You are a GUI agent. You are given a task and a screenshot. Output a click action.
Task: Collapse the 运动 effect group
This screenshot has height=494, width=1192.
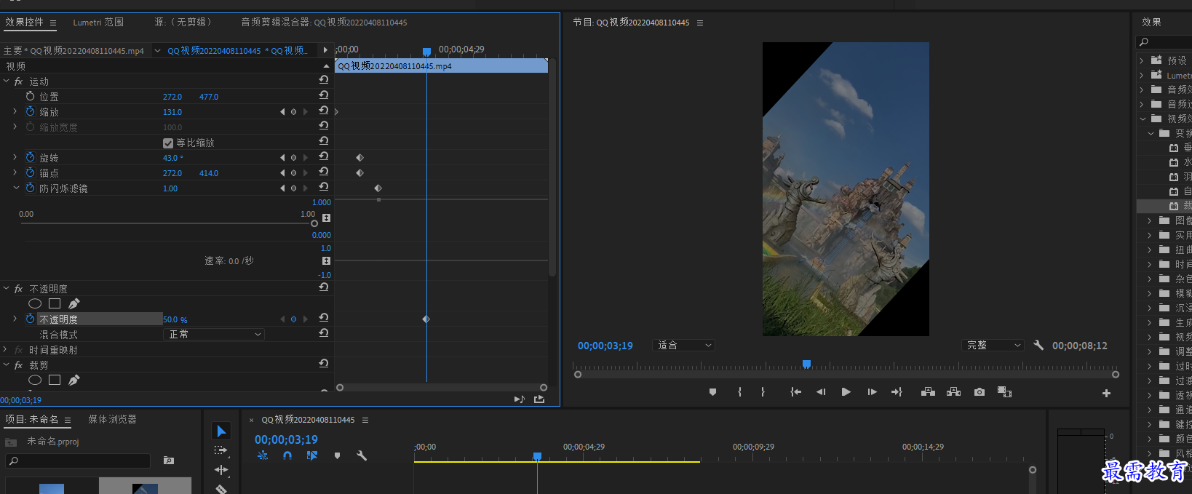pos(7,81)
